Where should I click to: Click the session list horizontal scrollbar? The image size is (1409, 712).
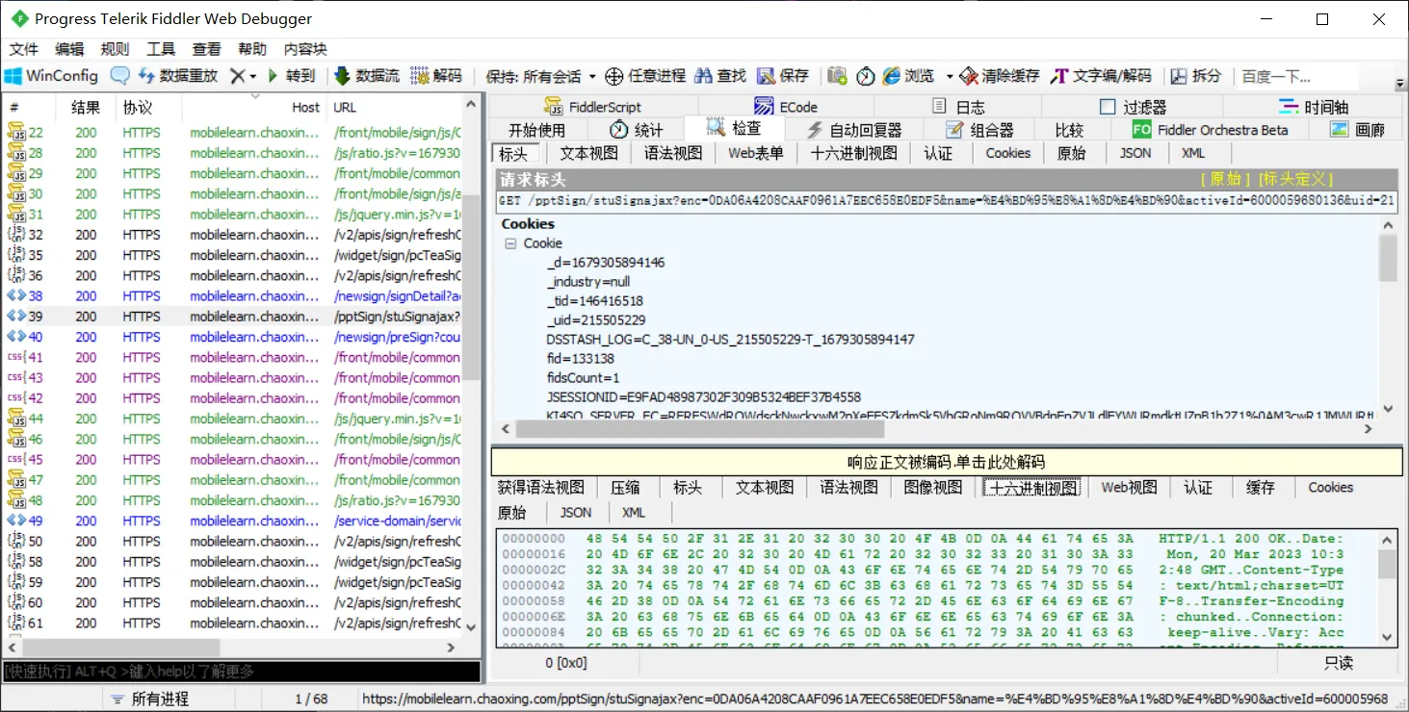point(116,648)
